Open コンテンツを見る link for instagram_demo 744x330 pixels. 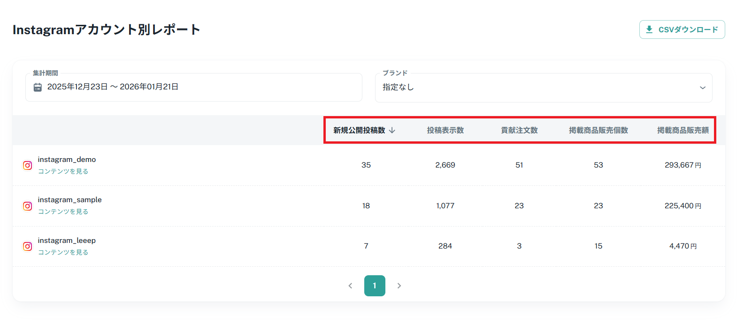(63, 171)
